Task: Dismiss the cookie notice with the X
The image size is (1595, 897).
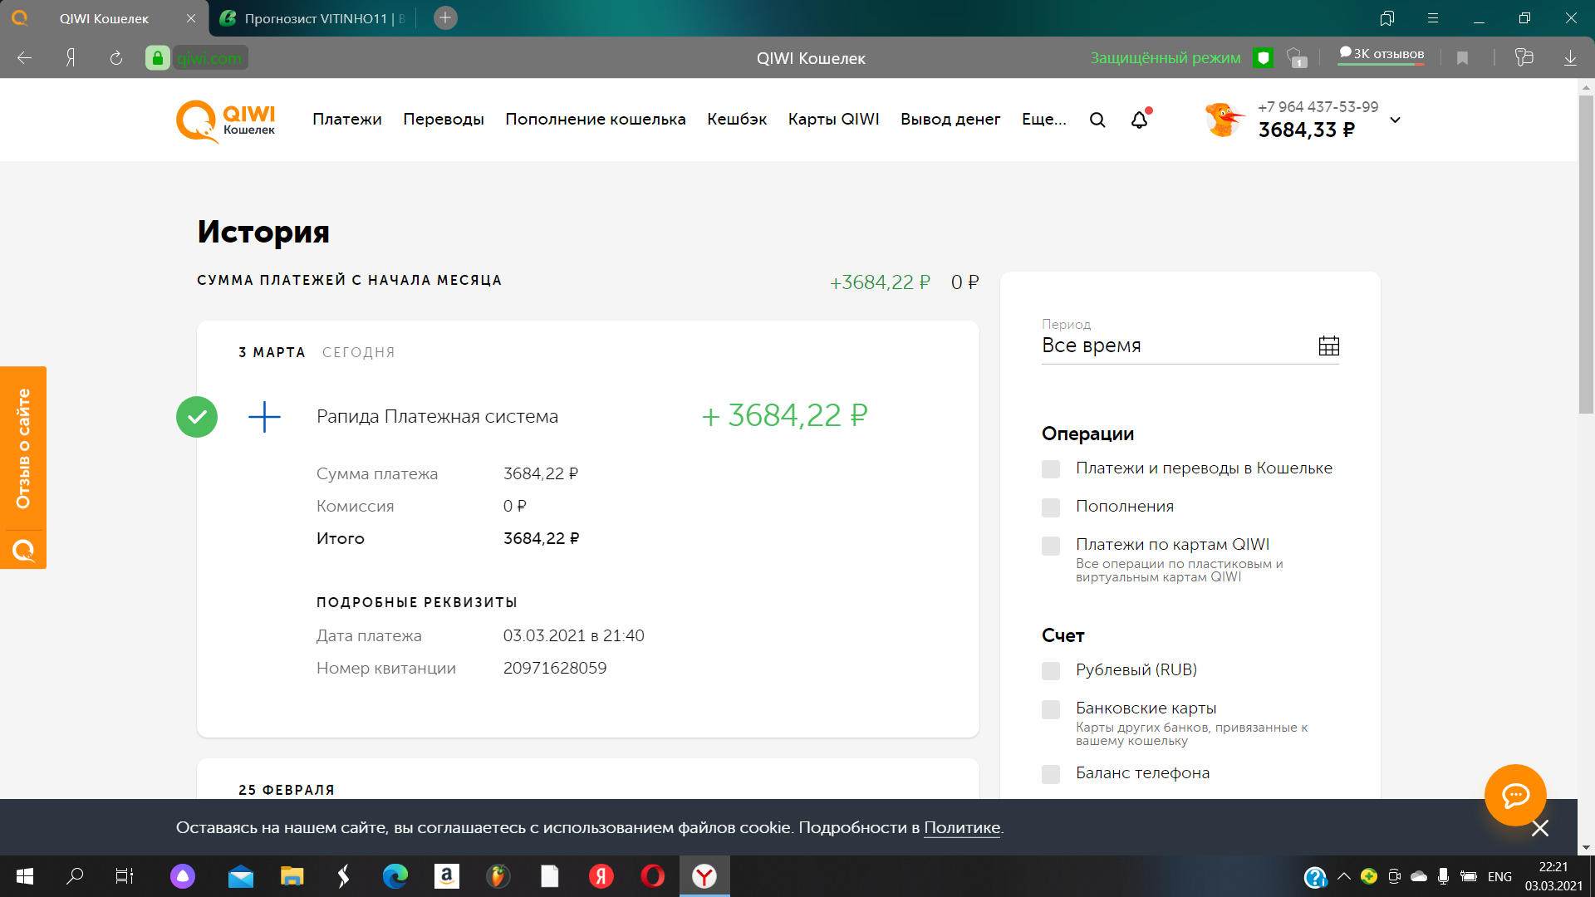Action: (x=1540, y=828)
